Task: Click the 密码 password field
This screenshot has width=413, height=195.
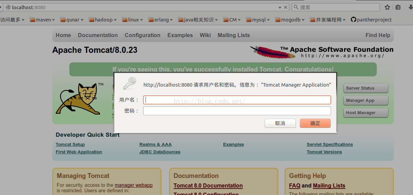Action: pyautogui.click(x=237, y=111)
